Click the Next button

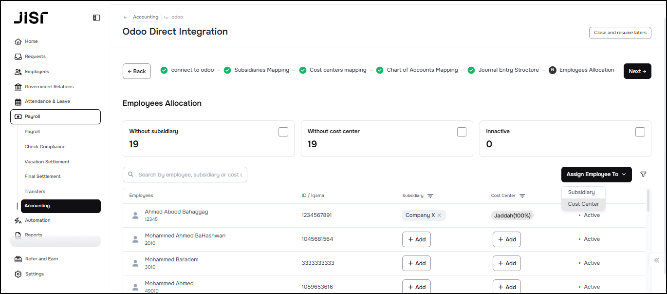(637, 71)
